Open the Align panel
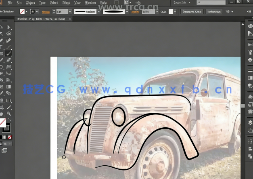The height and width of the screenshot is (179, 253). (250, 149)
